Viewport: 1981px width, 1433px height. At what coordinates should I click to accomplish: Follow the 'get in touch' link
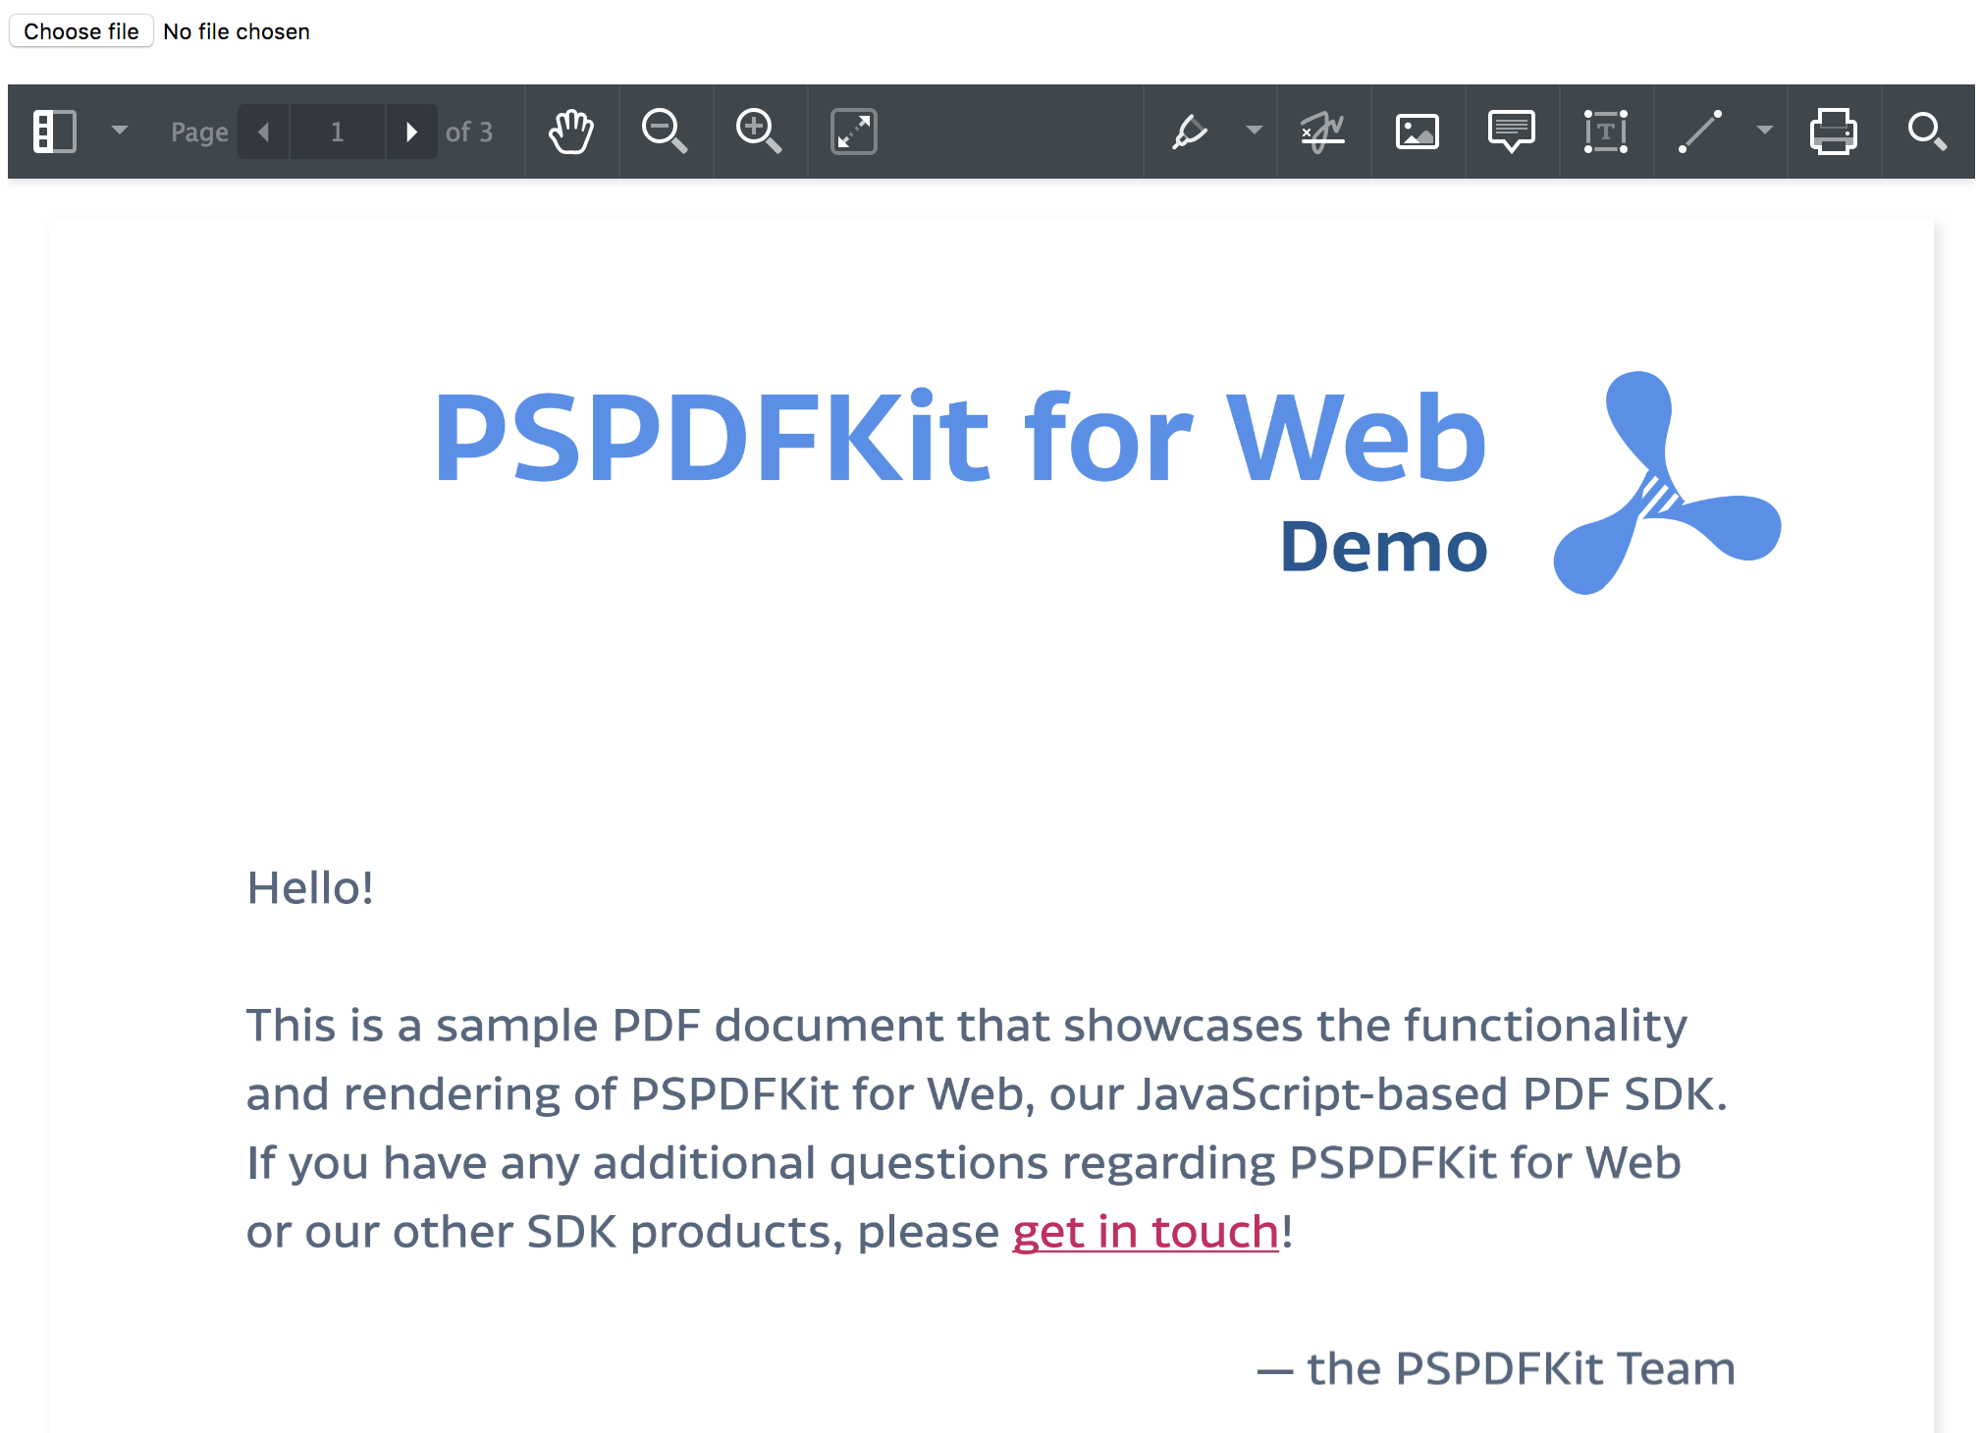1146,1232
